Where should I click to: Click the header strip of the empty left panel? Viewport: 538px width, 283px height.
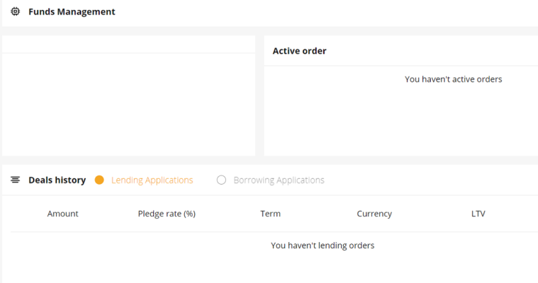(129, 44)
